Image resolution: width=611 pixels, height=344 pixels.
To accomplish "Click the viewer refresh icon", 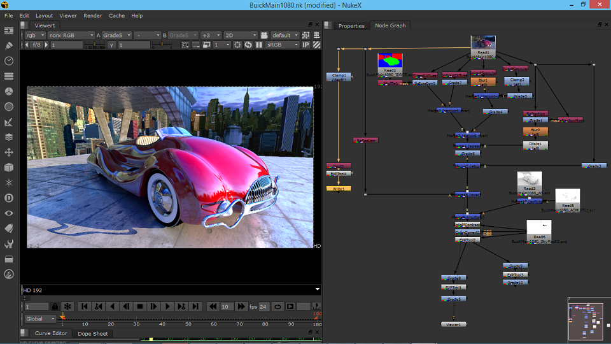I will coord(248,45).
